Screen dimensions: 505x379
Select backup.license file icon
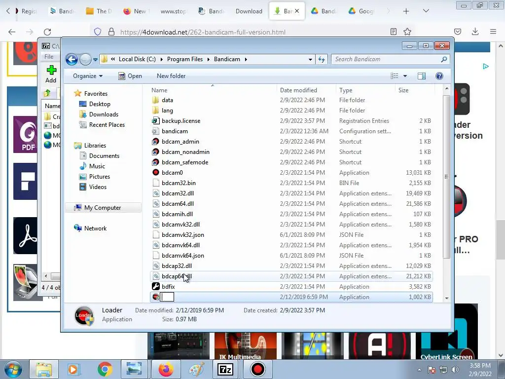155,121
